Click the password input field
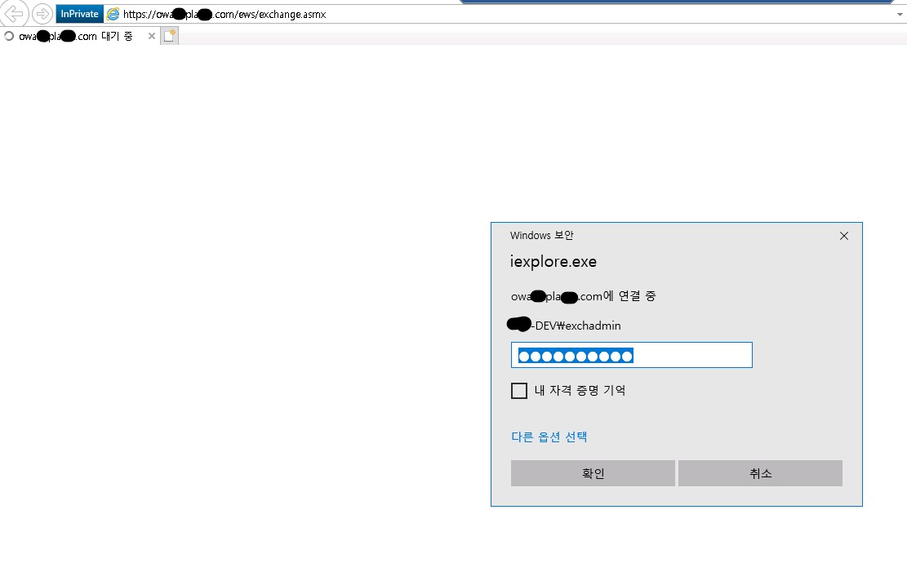 tap(632, 355)
